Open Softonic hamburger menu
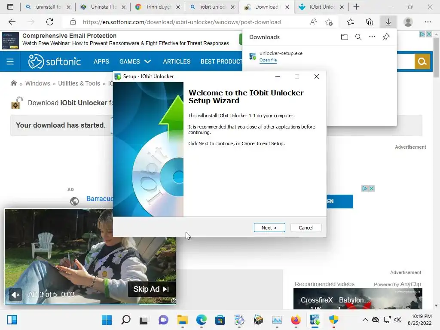The height and width of the screenshot is (330, 440). [10, 61]
